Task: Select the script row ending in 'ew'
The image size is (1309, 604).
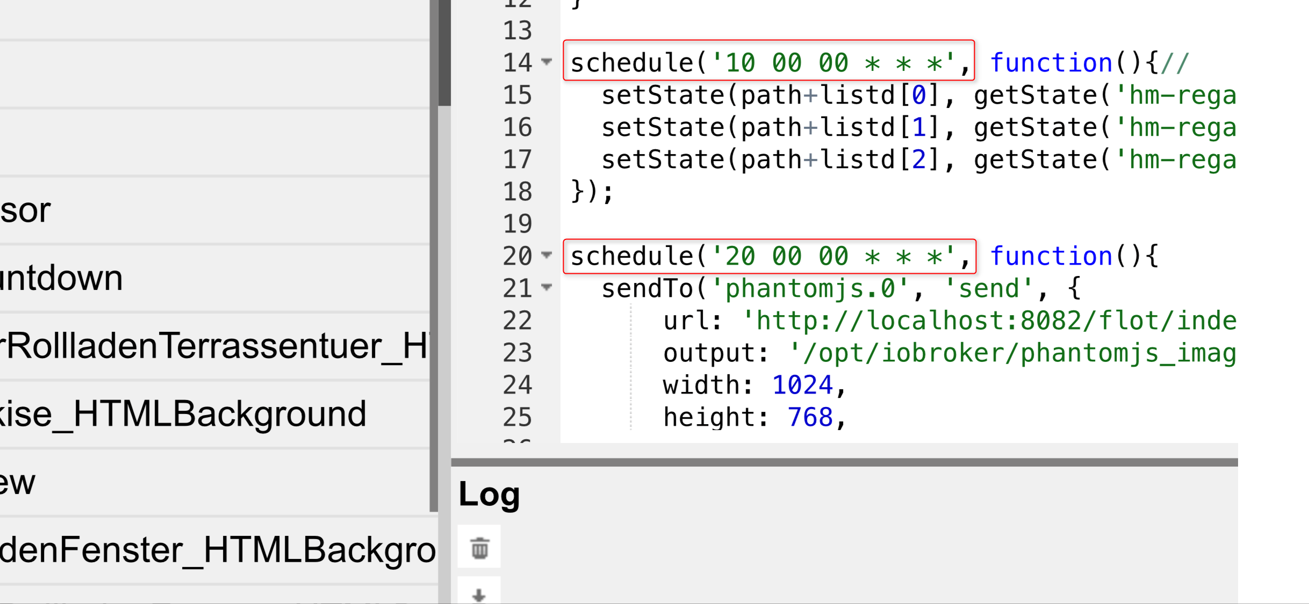Action: [215, 482]
